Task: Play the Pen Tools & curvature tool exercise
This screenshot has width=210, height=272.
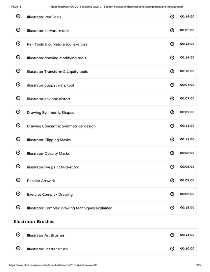Action: click(18, 44)
